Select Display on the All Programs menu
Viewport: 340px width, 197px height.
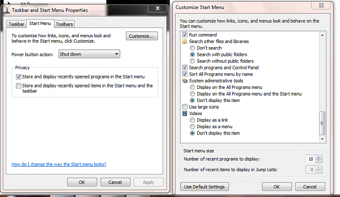(x=192, y=87)
